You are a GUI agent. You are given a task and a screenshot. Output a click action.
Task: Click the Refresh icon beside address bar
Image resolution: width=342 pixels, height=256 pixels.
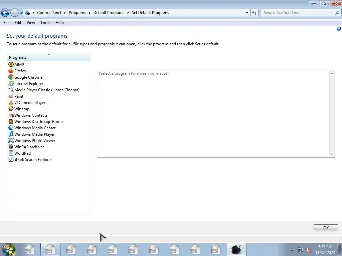[x=254, y=13]
